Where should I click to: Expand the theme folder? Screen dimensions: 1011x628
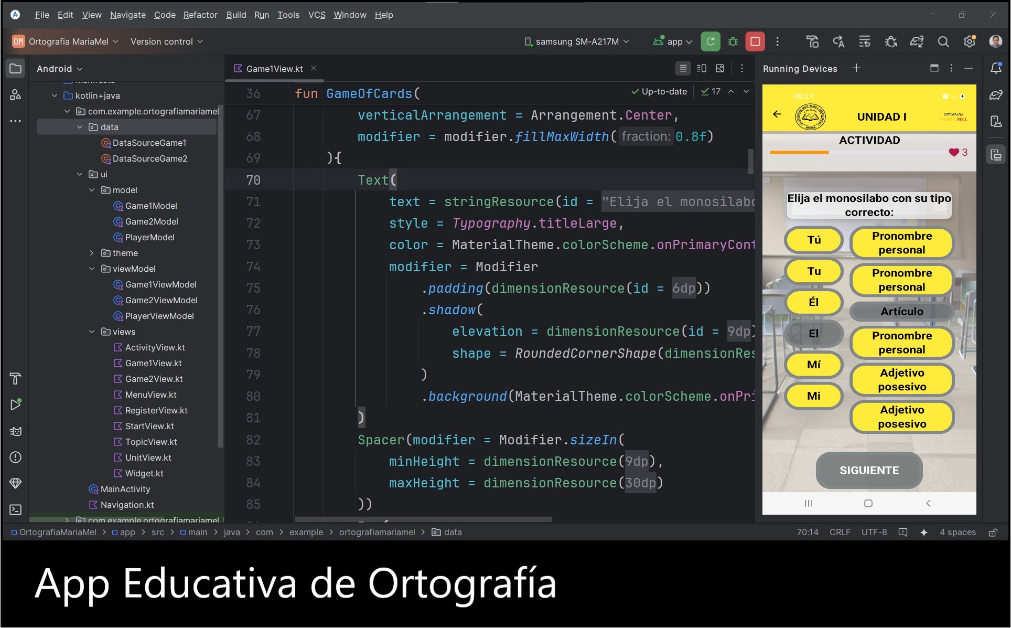tap(92, 253)
